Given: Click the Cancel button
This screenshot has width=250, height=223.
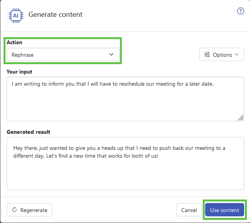Looking at the screenshot, I should 189,210.
